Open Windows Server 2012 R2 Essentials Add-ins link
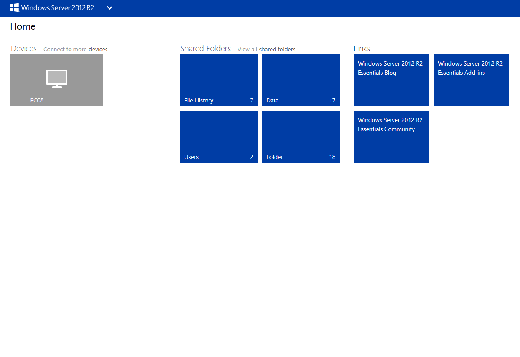 pyautogui.click(x=471, y=80)
